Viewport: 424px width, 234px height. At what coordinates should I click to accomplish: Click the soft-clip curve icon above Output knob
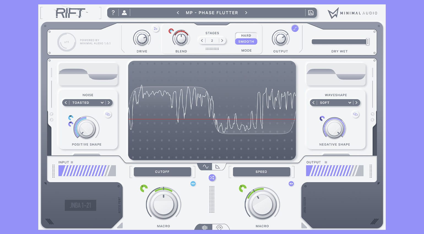(x=294, y=28)
